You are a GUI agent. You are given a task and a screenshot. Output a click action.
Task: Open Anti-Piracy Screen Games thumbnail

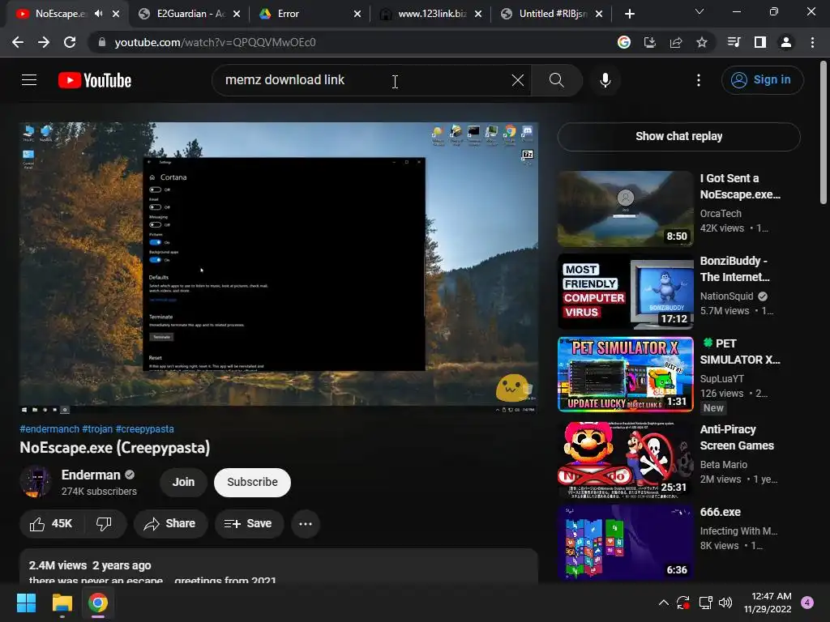[x=626, y=459]
